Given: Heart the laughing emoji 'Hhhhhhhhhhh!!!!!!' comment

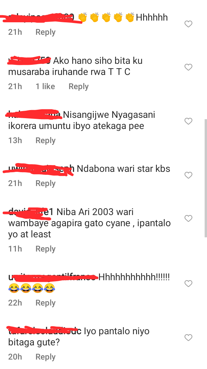Looking at the screenshot, I should click(x=188, y=284).
